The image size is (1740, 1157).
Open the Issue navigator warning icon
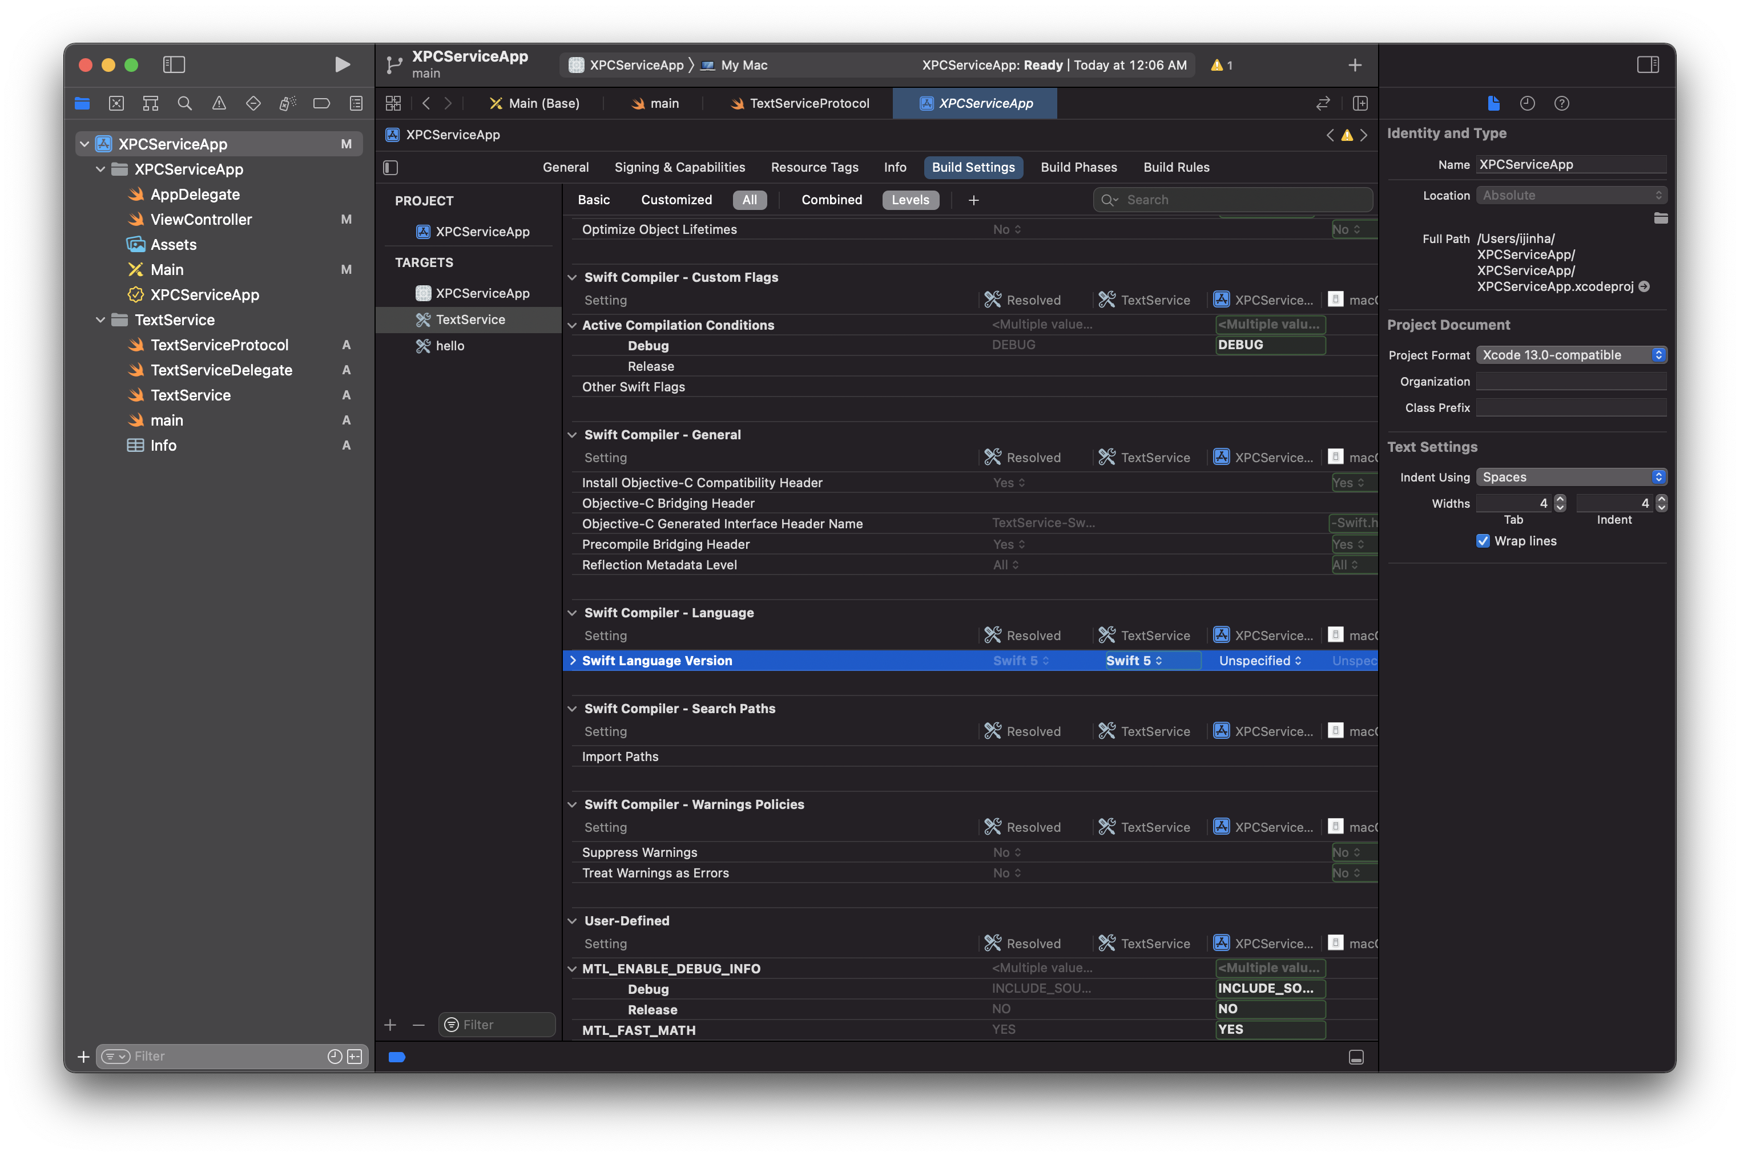coord(219,103)
